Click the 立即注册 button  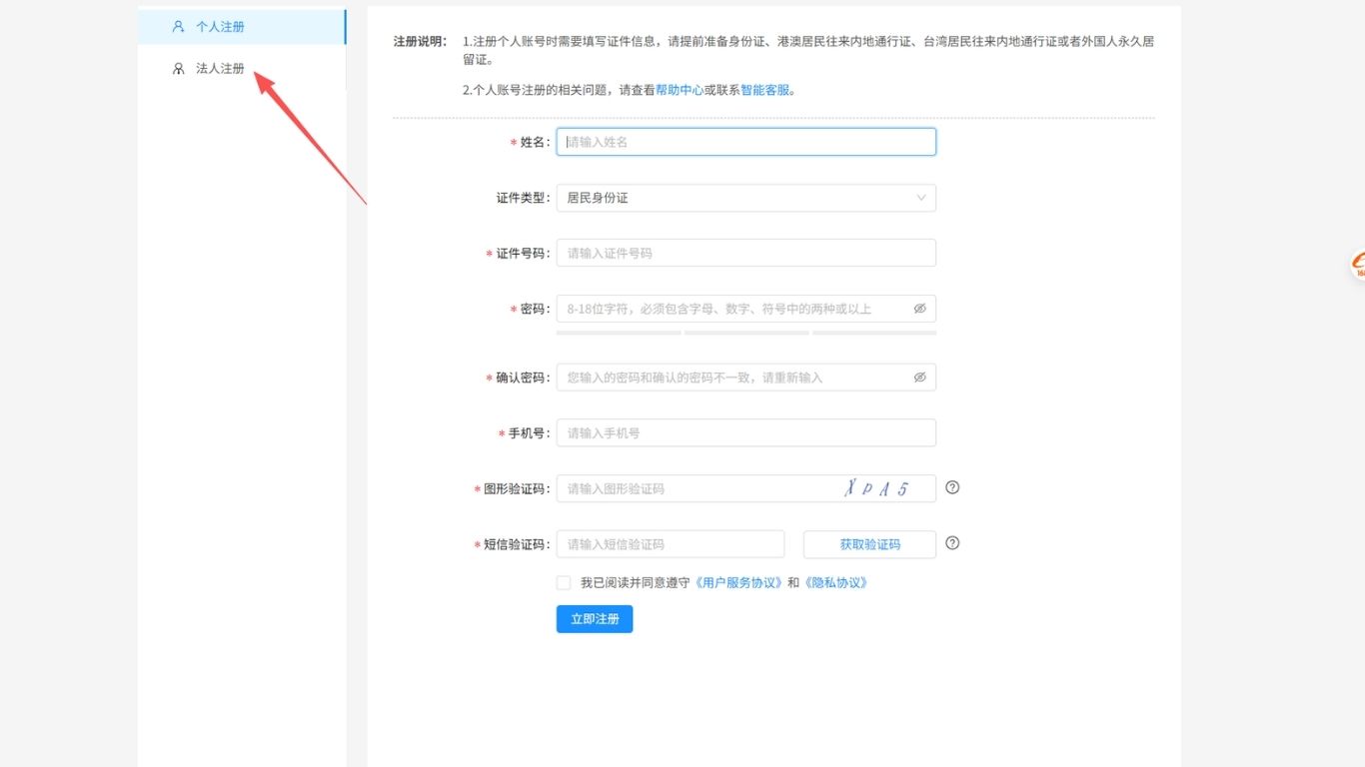(595, 619)
